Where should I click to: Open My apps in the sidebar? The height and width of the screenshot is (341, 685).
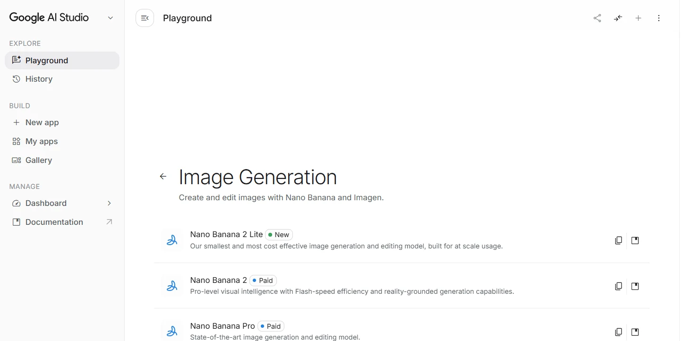(62, 141)
